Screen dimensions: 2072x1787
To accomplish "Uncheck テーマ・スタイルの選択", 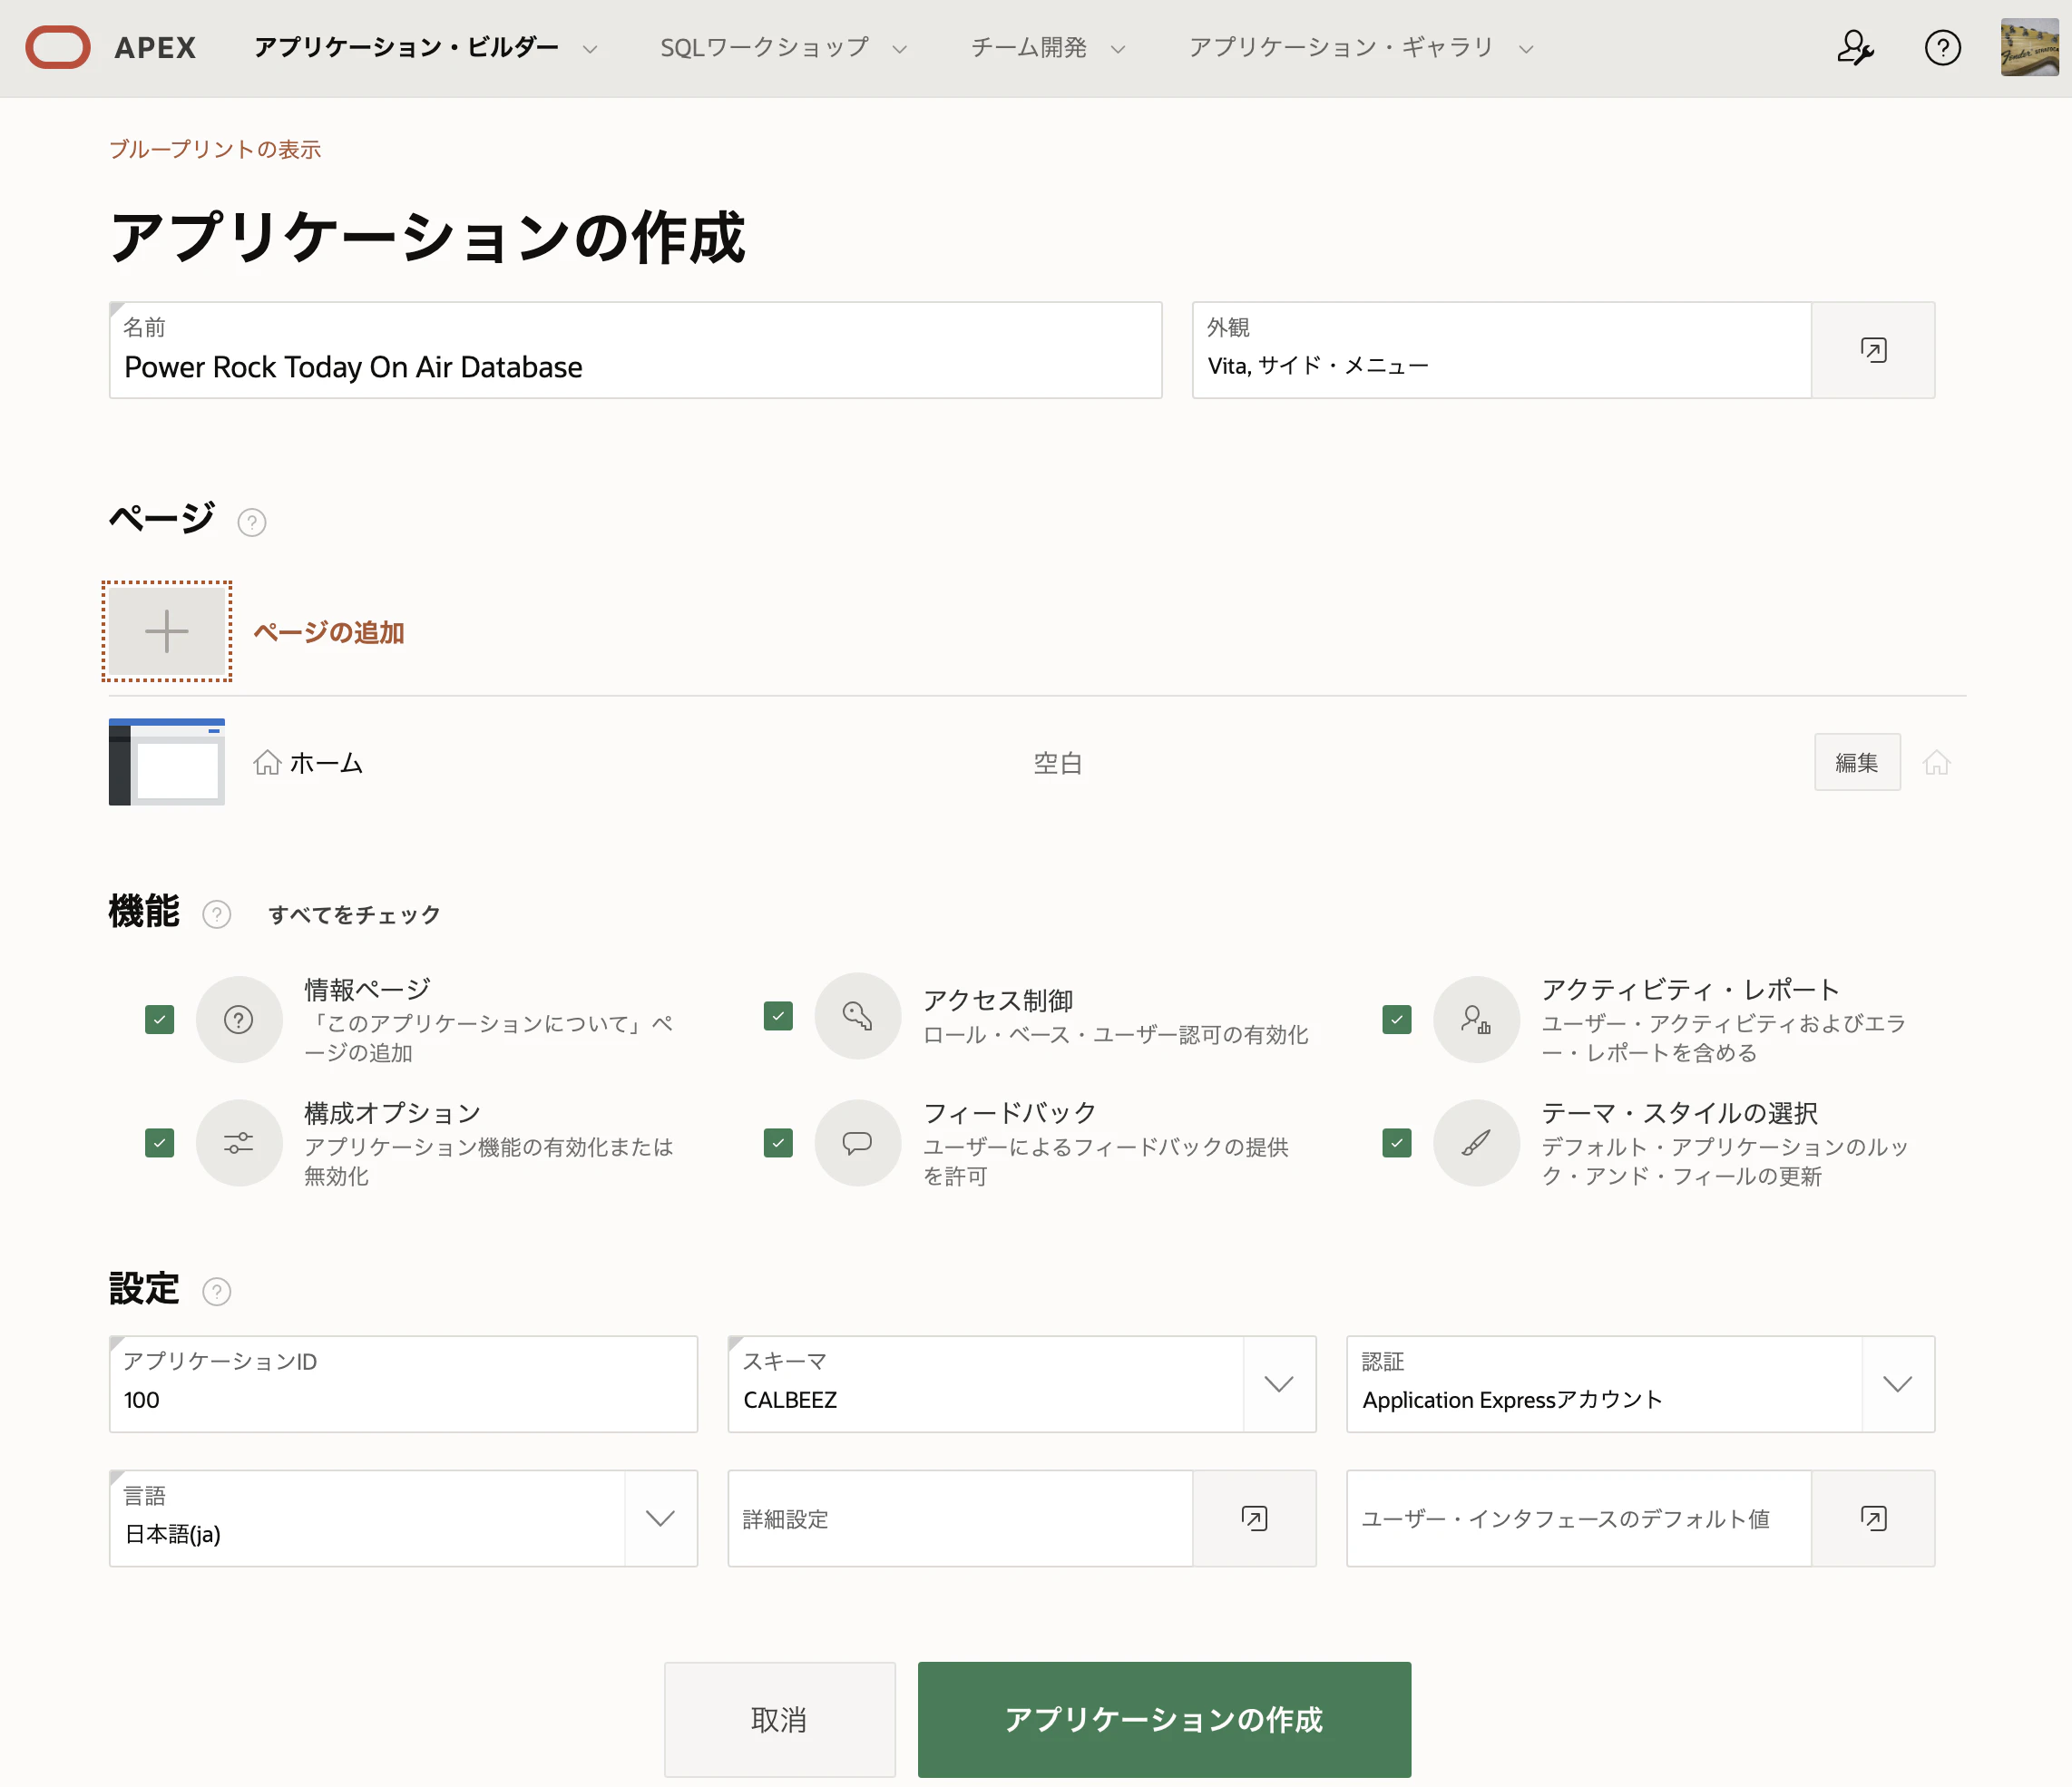I will tap(1395, 1143).
